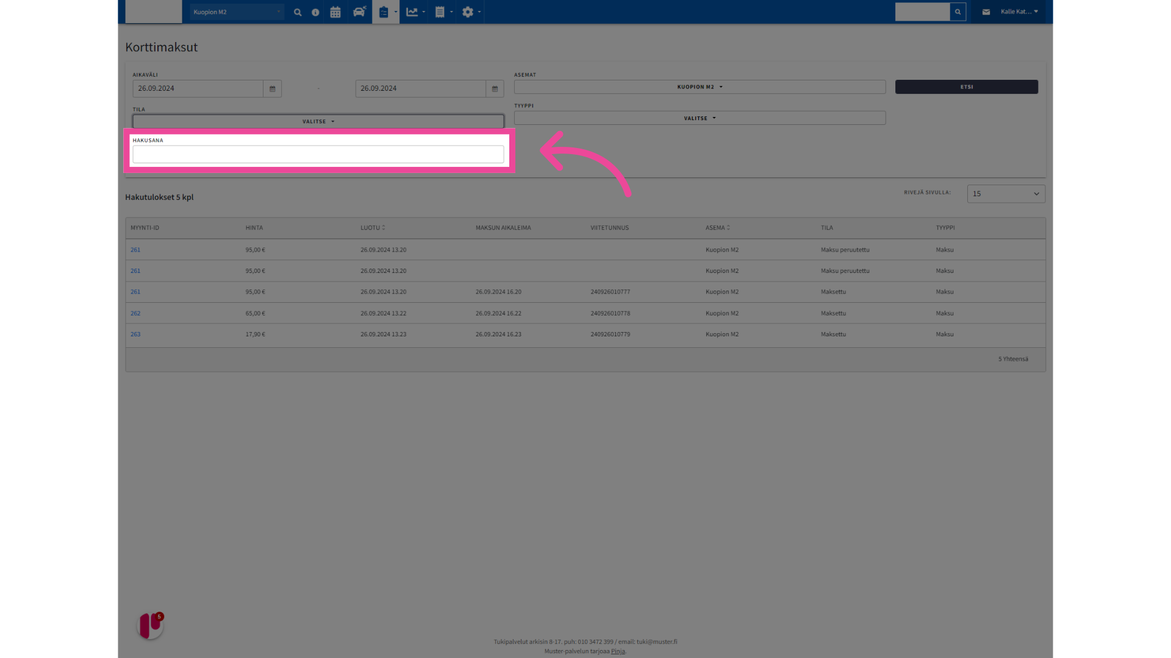The image size is (1171, 658).
Task: Open start date calendar picker
Action: (273, 89)
